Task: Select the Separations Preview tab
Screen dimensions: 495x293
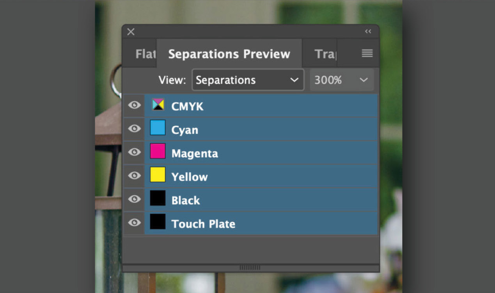Action: (229, 54)
